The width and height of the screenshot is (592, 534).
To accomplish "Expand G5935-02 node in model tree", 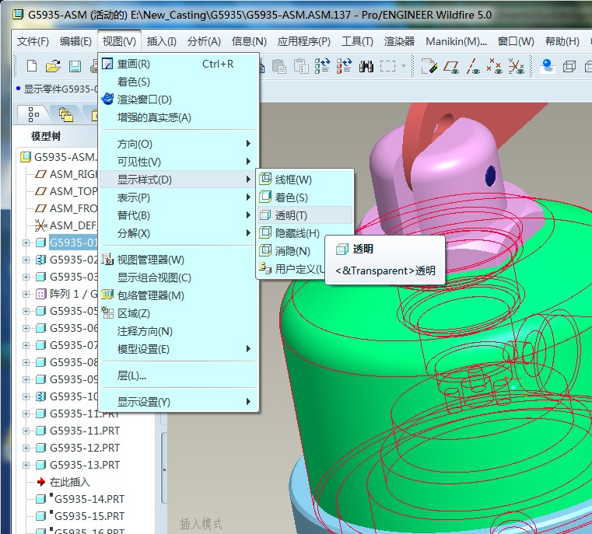I will coord(26,260).
